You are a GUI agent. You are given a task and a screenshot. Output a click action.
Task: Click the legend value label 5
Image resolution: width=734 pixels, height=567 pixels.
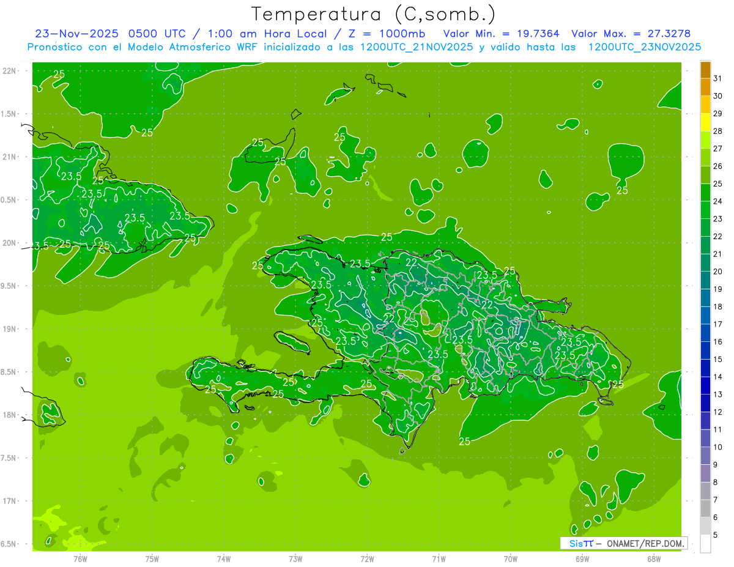tap(716, 535)
